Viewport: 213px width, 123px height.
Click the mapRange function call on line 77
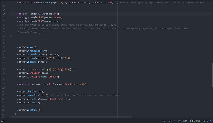point(46,2)
